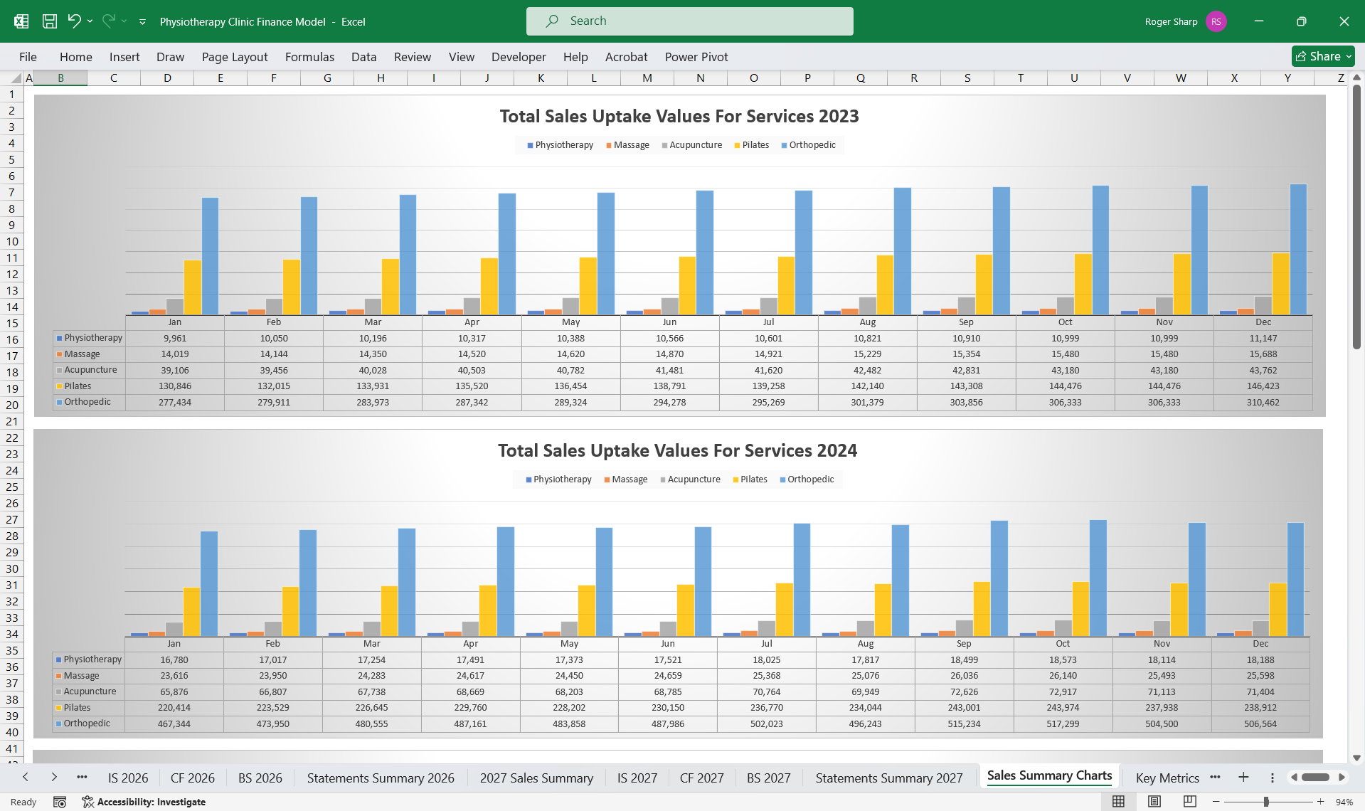Click the Macro recording status bar icon
Viewport: 1365px width, 811px height.
[x=60, y=802]
